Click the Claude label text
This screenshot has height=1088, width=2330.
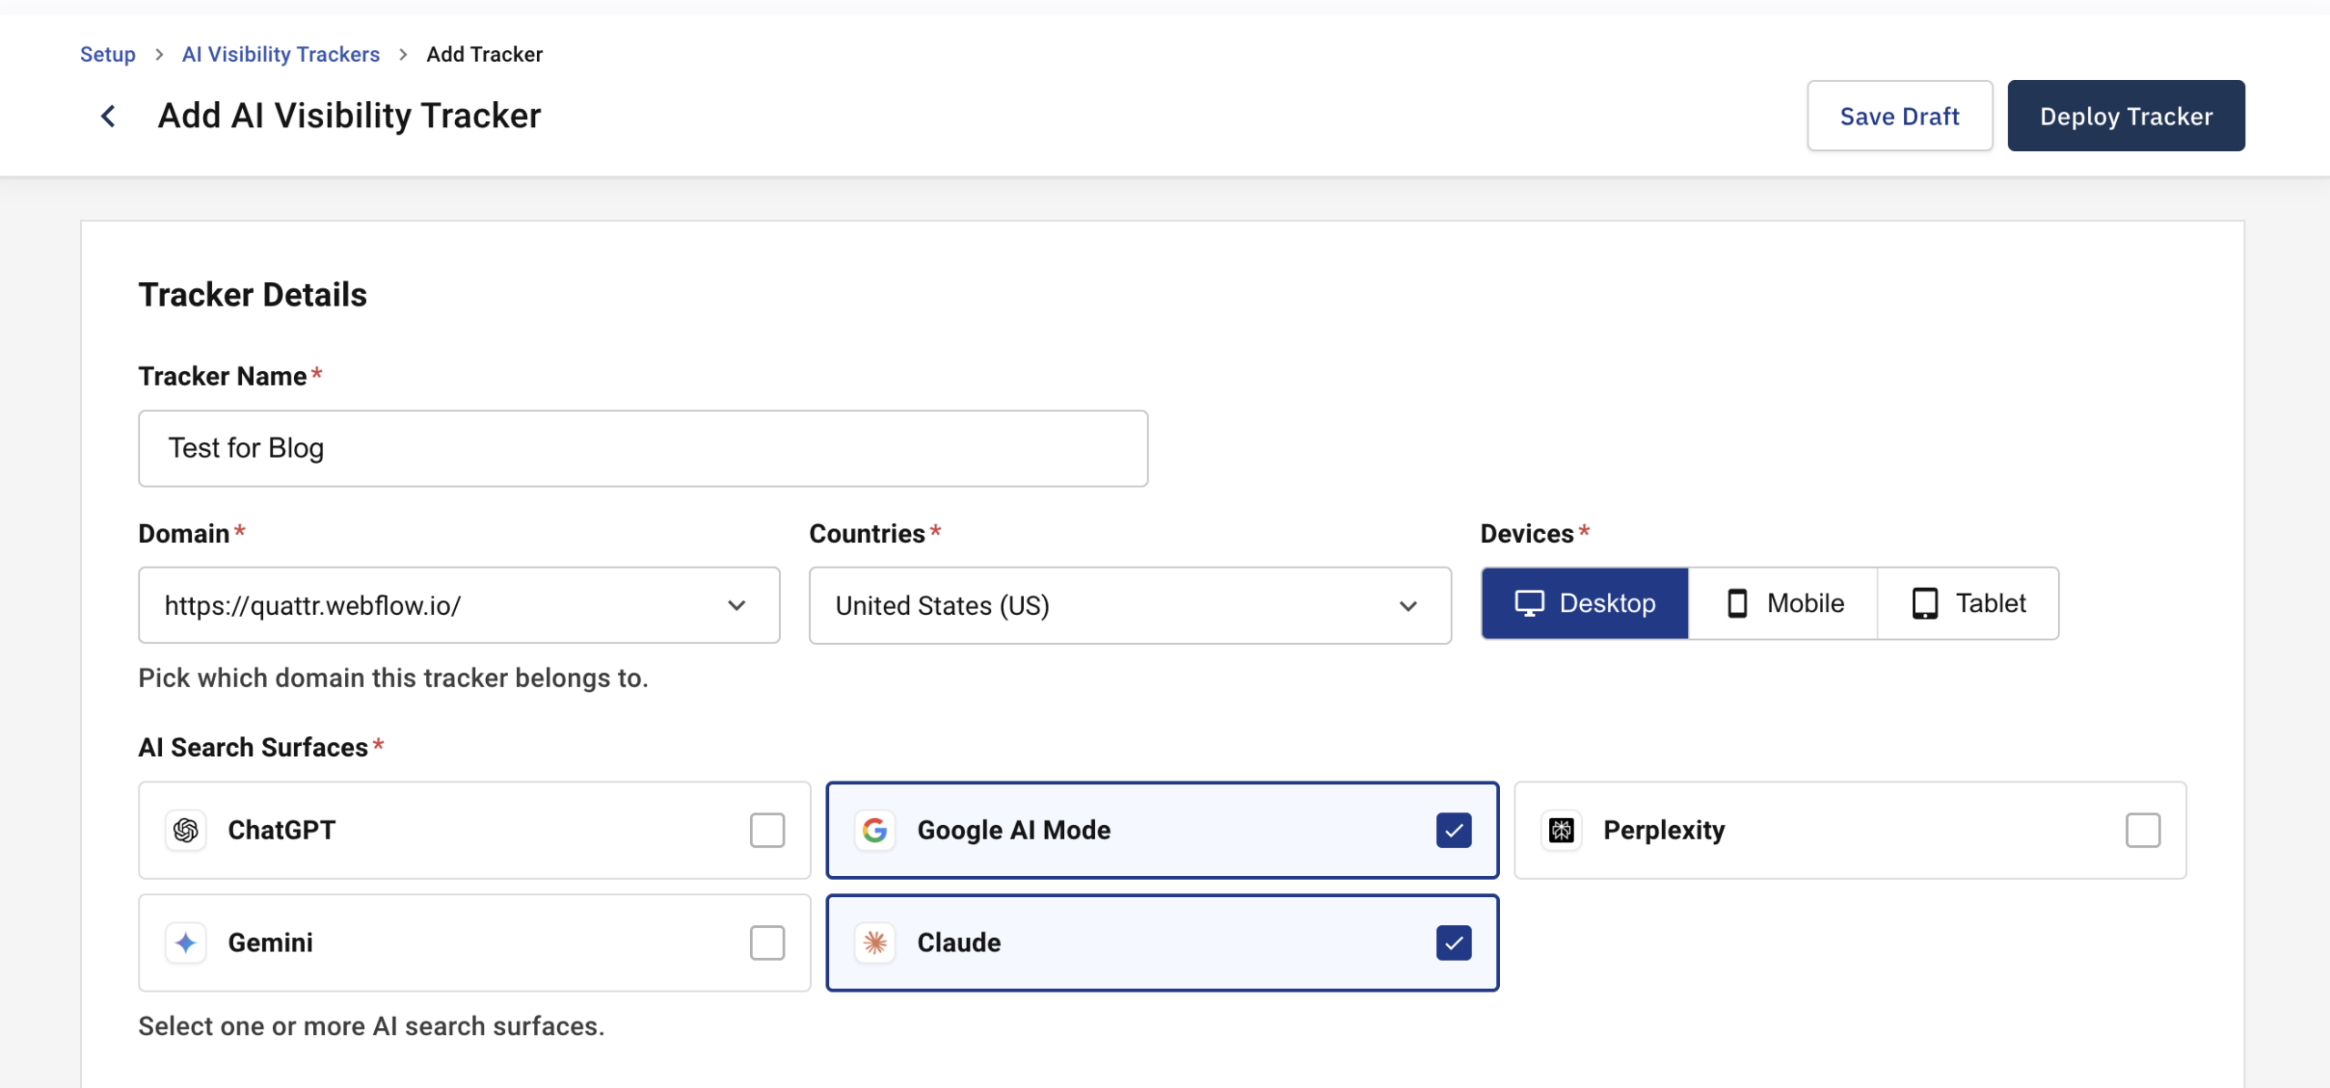tap(959, 942)
